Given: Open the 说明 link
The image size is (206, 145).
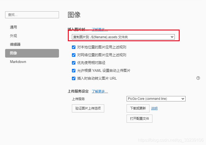Looking at the screenshot, I should [154, 108].
